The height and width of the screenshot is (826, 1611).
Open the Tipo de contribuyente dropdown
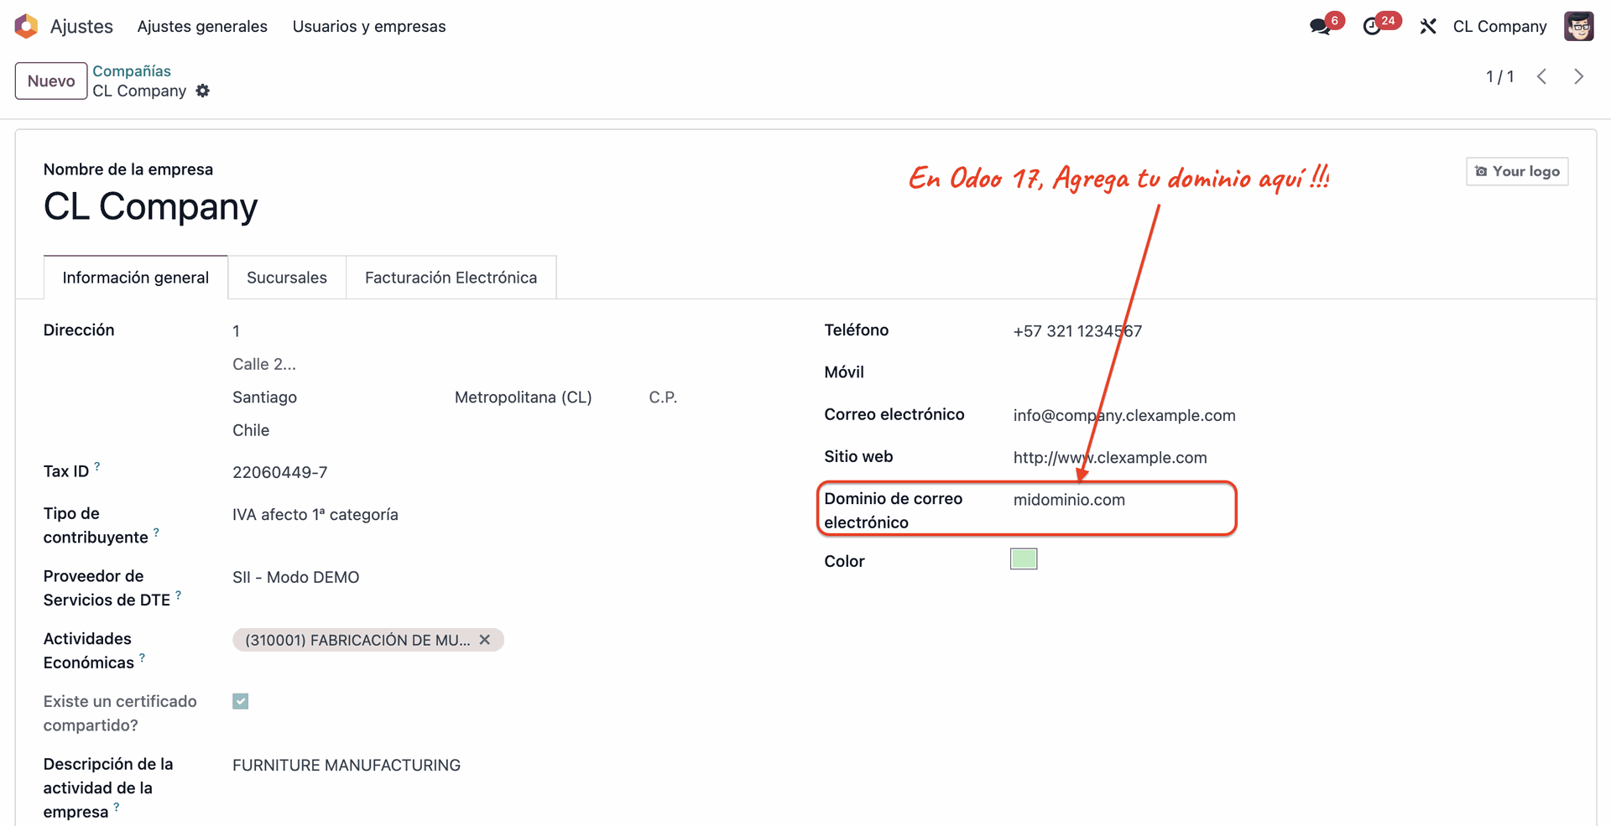coord(315,514)
